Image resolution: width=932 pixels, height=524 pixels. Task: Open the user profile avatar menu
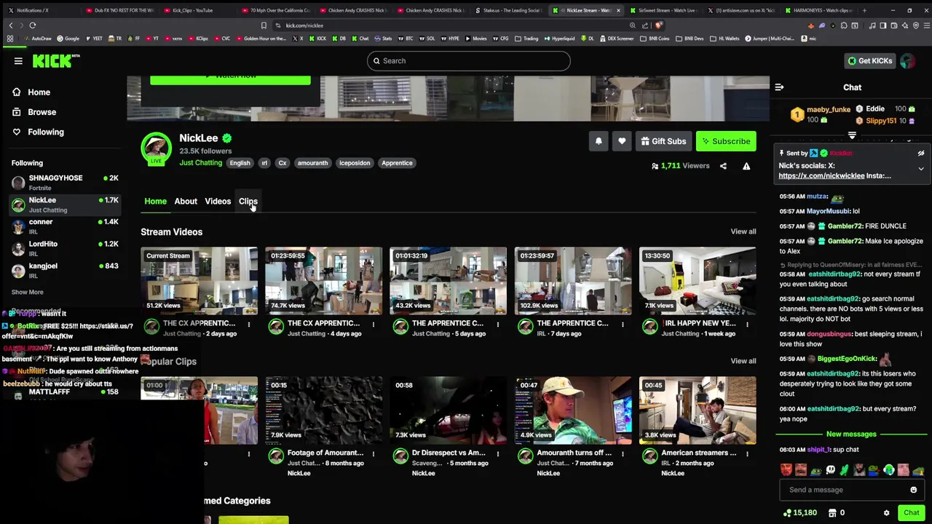[907, 61]
